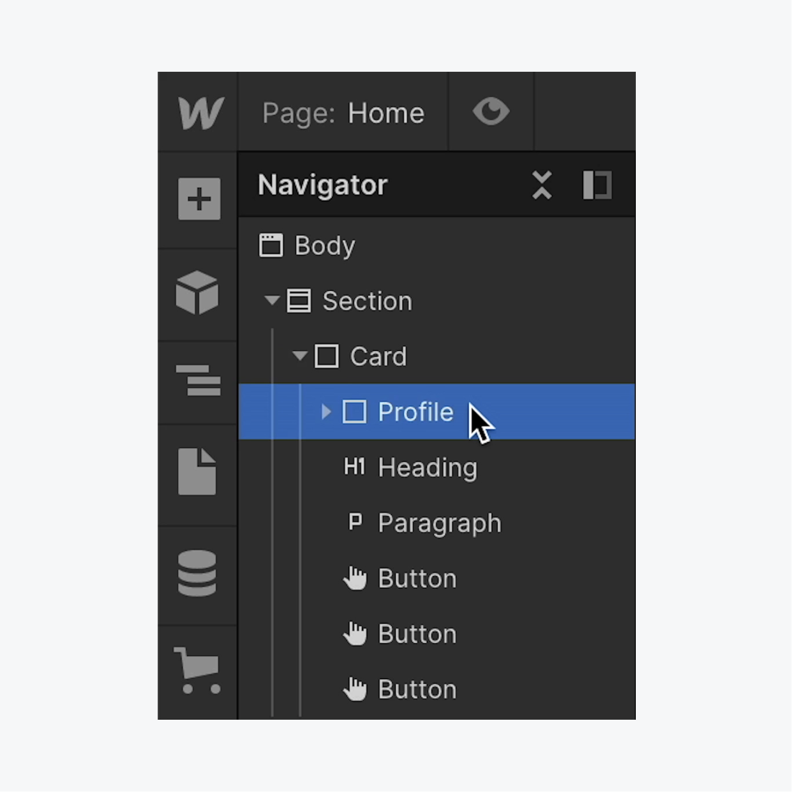Screen dimensions: 792x792
Task: Open the Pages panel icon
Action: 197,472
